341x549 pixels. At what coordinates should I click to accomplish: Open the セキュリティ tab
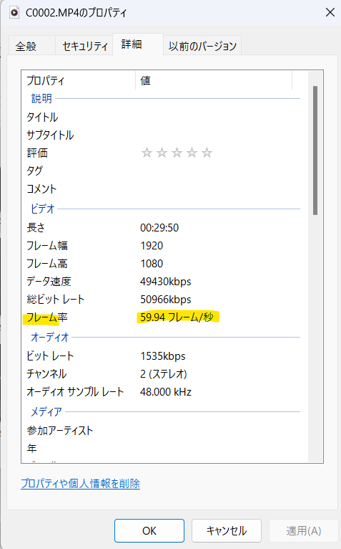click(85, 46)
